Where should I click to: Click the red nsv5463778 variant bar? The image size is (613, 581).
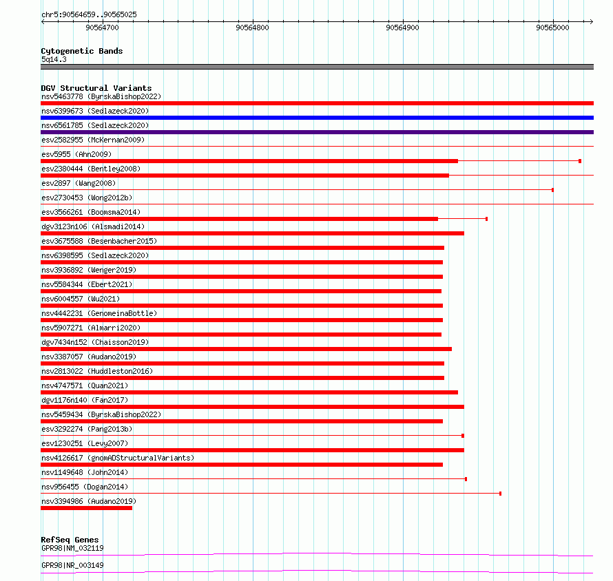point(317,103)
